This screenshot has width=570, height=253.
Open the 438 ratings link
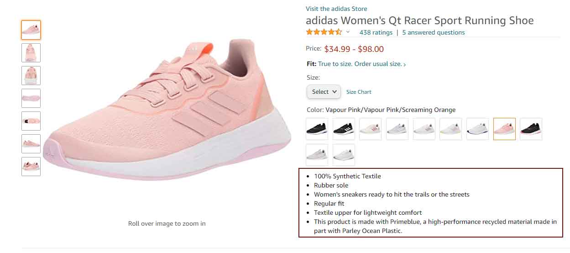point(376,32)
